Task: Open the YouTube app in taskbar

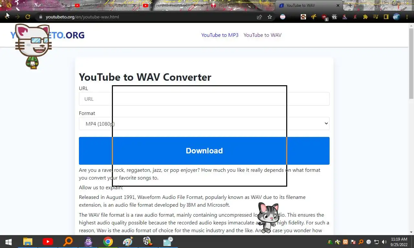Action: tap(48, 242)
